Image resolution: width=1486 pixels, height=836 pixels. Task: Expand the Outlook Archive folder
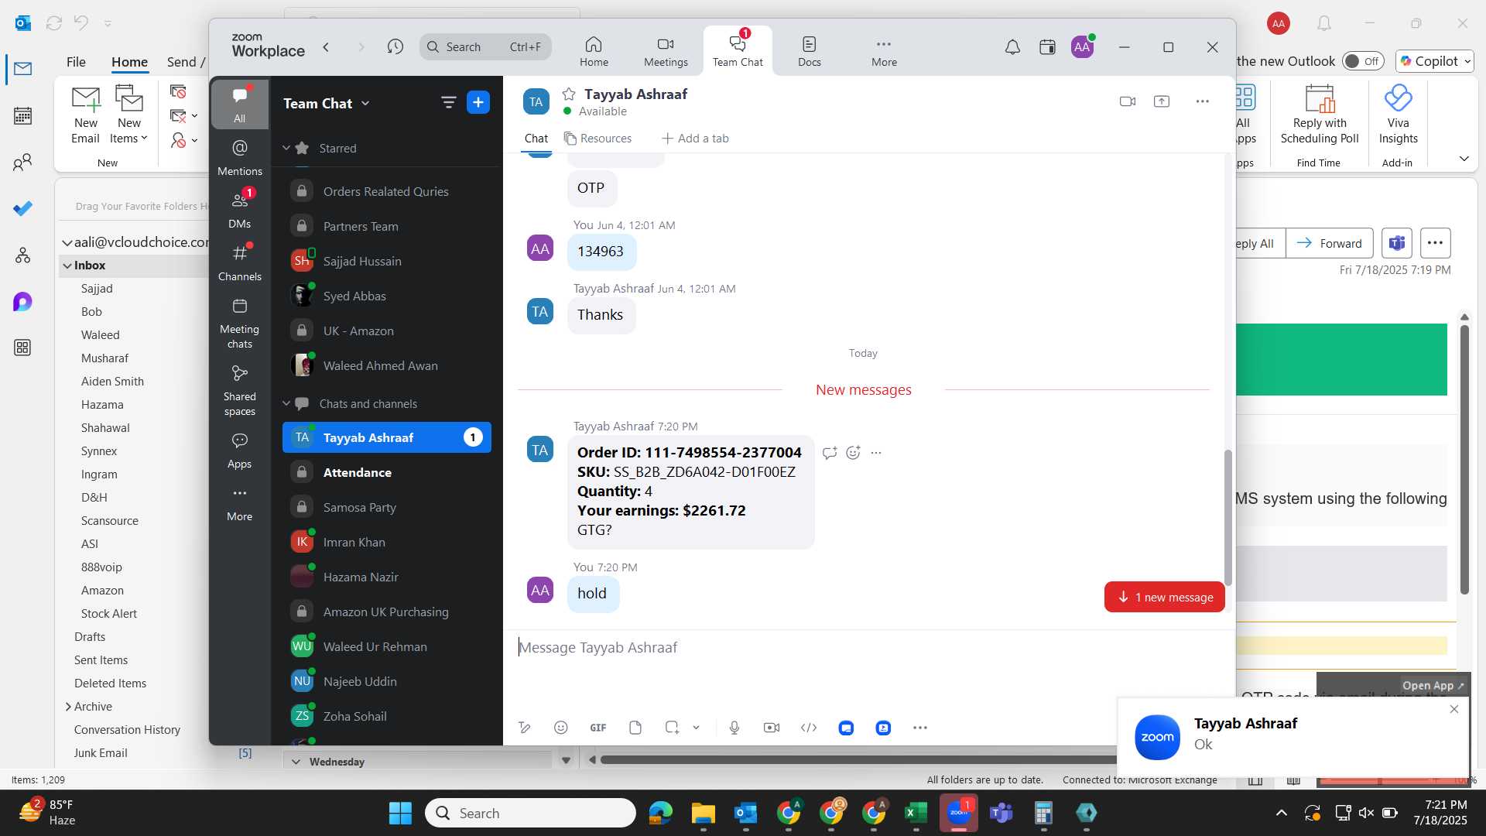(x=68, y=707)
